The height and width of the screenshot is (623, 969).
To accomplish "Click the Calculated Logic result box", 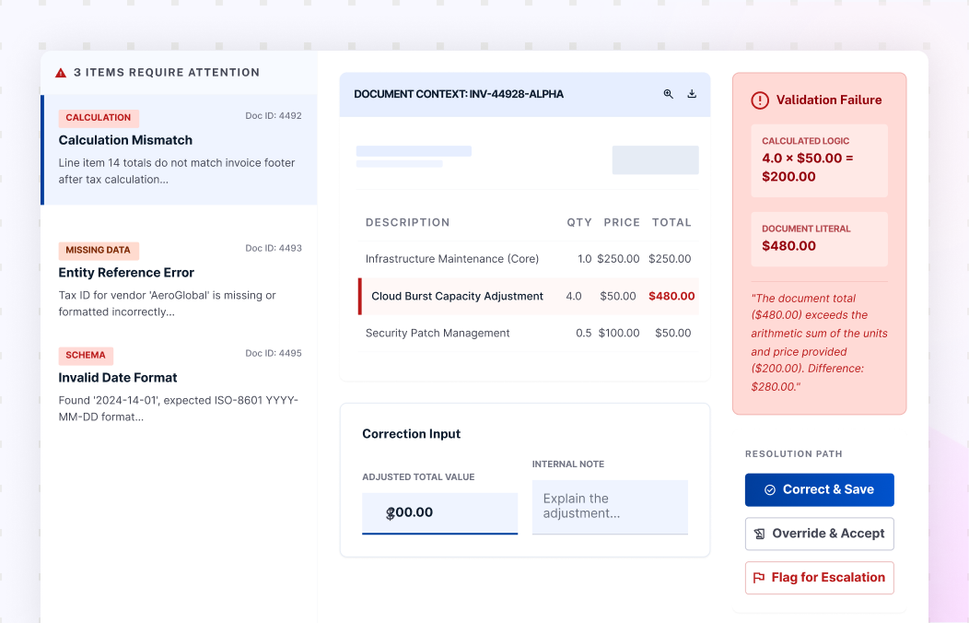I will tap(819, 160).
